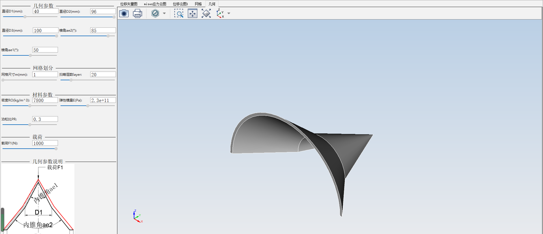
Task: Click the 网格尺寸m slider handle
Action: click(3, 80)
